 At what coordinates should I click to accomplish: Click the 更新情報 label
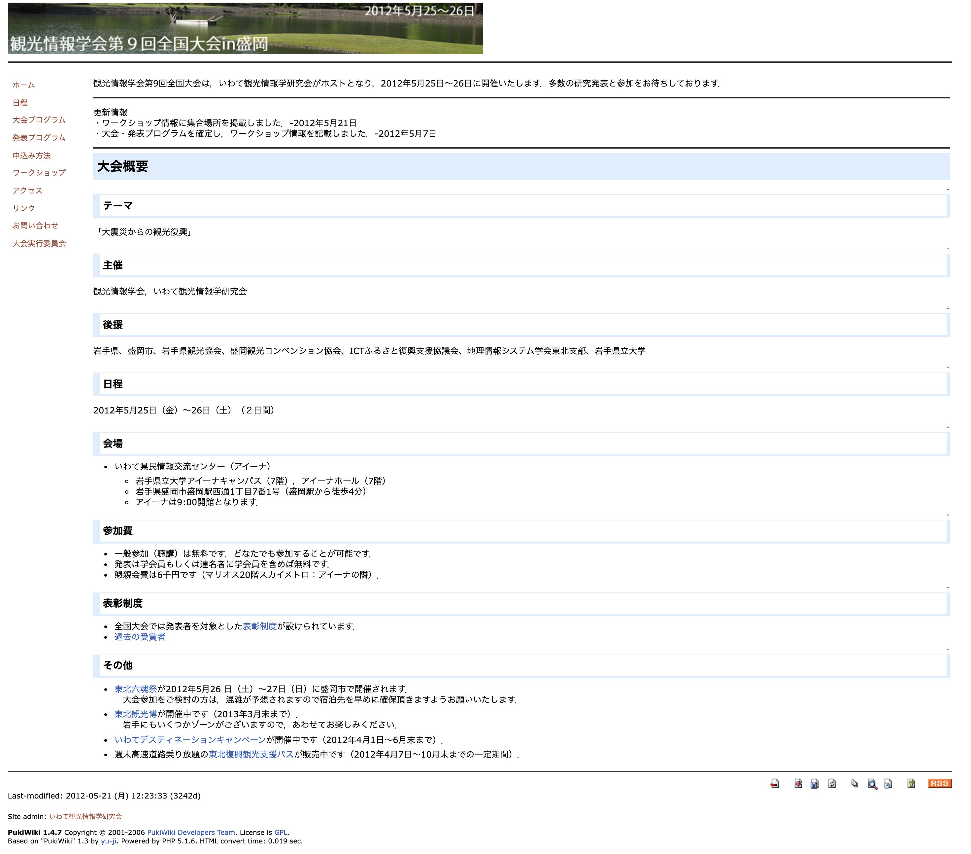[x=110, y=112]
